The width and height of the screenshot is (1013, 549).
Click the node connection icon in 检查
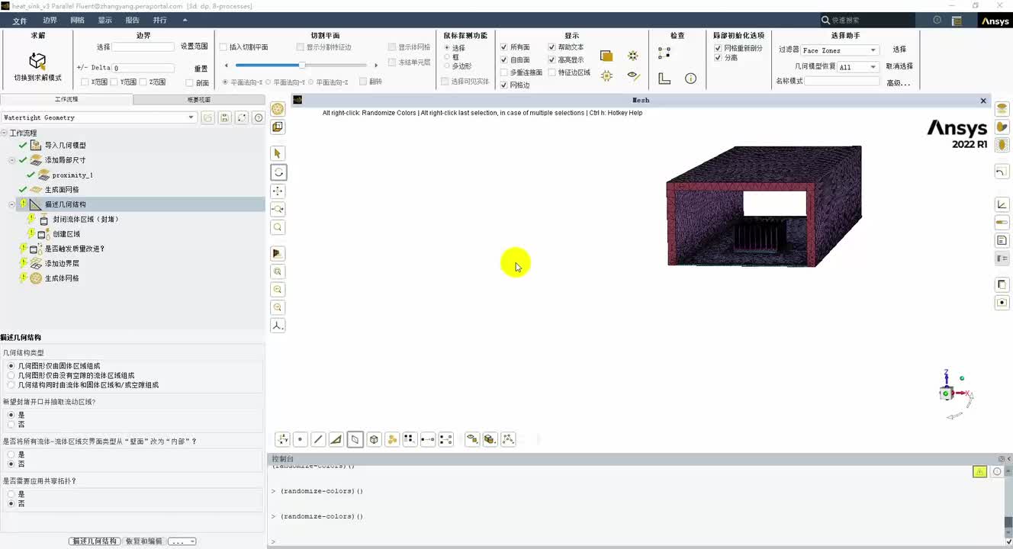point(664,53)
